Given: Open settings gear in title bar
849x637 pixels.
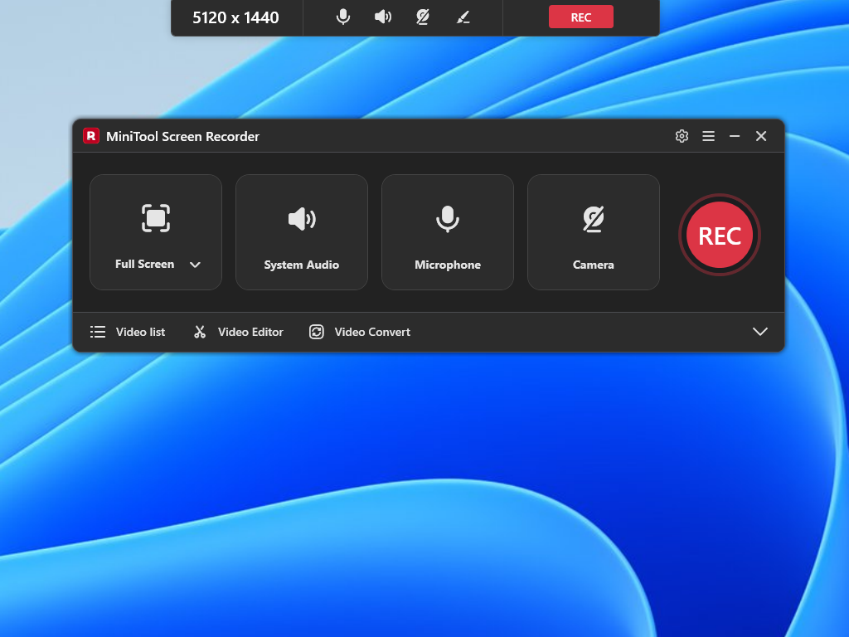Looking at the screenshot, I should [x=682, y=136].
